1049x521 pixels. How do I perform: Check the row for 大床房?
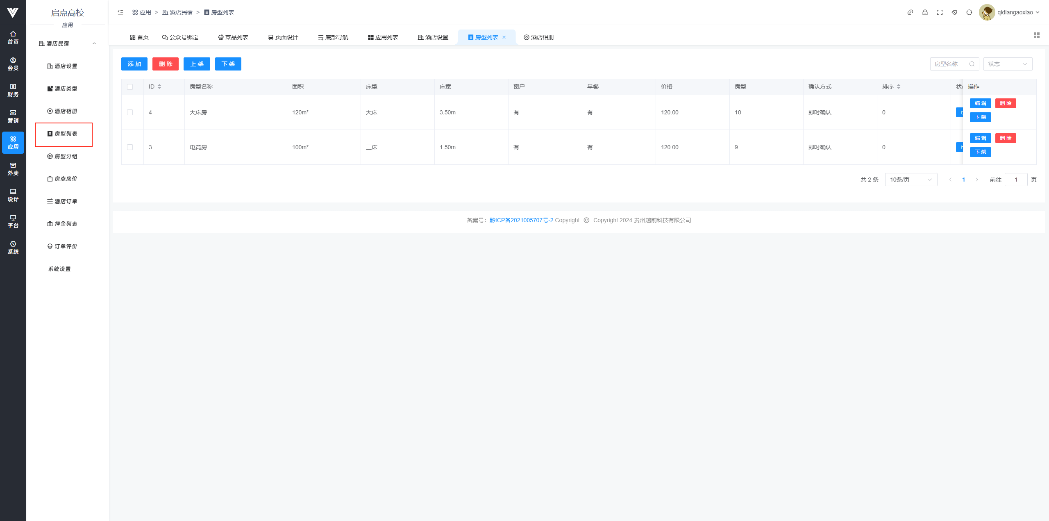[130, 112]
